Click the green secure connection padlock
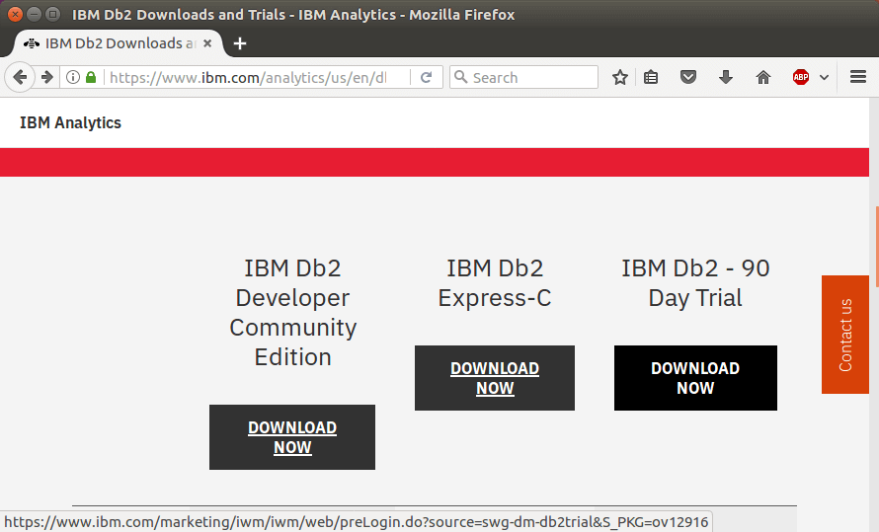The width and height of the screenshot is (879, 532). click(91, 77)
